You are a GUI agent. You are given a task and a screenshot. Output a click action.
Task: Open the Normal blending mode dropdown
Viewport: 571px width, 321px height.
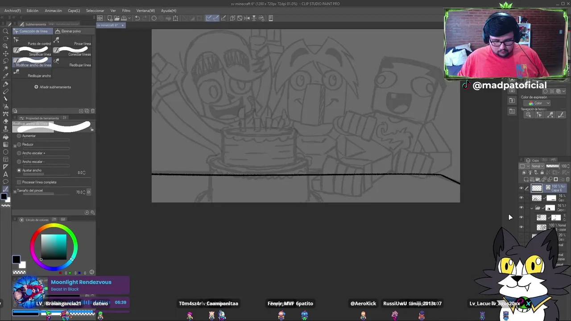click(x=537, y=166)
